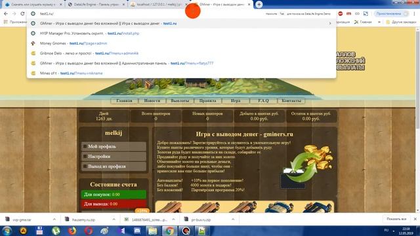Viewport: 420px width, 236px height.
Task: Expand pr-bus.ru.zip download options
Action: pos(233,219)
